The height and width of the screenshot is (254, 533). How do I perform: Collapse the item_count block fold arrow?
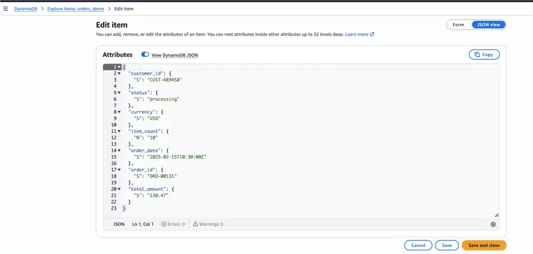point(119,131)
